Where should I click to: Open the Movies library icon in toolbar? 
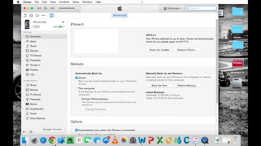coord(31,15)
